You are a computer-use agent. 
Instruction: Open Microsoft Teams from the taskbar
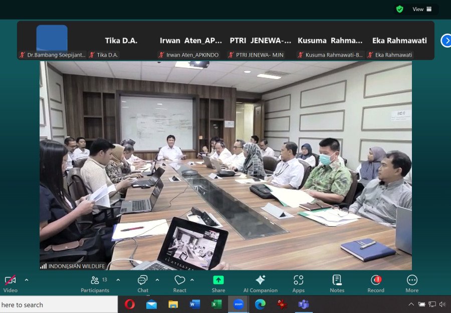304,304
